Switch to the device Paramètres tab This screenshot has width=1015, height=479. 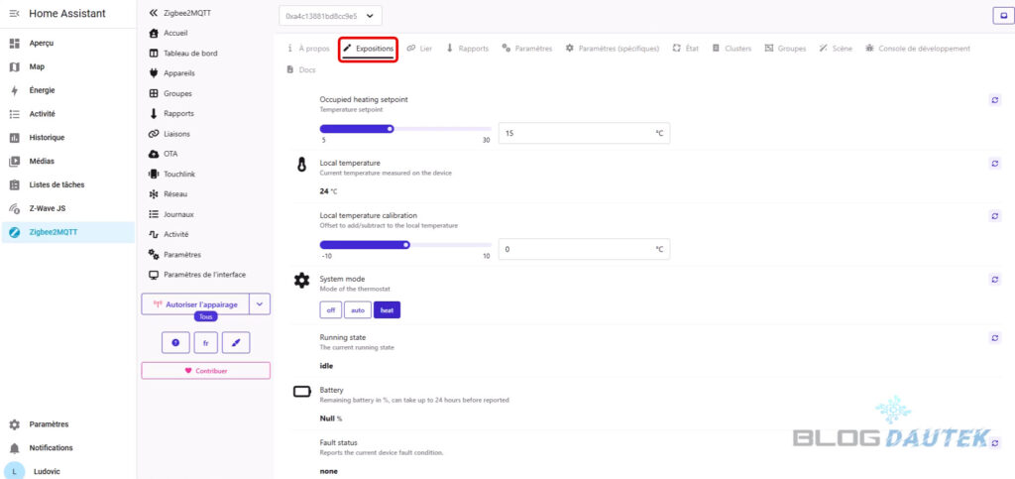pos(527,49)
